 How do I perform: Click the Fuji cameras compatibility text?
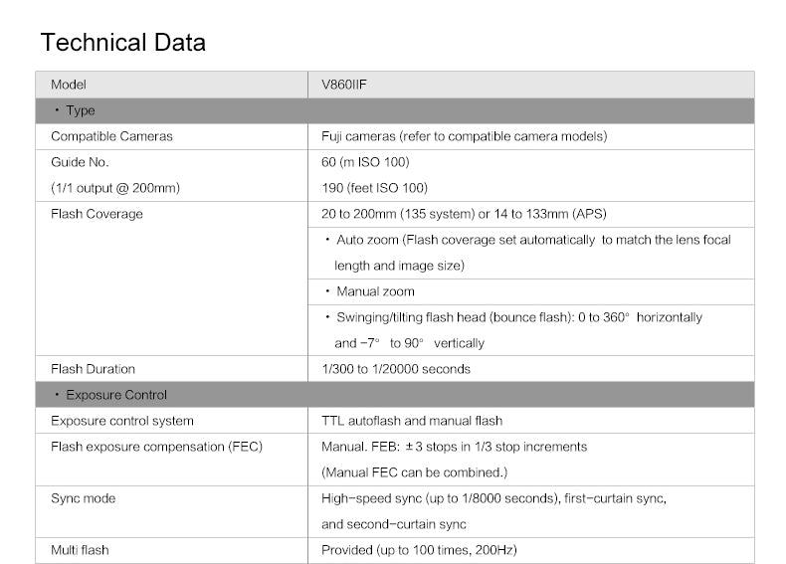coord(464,136)
